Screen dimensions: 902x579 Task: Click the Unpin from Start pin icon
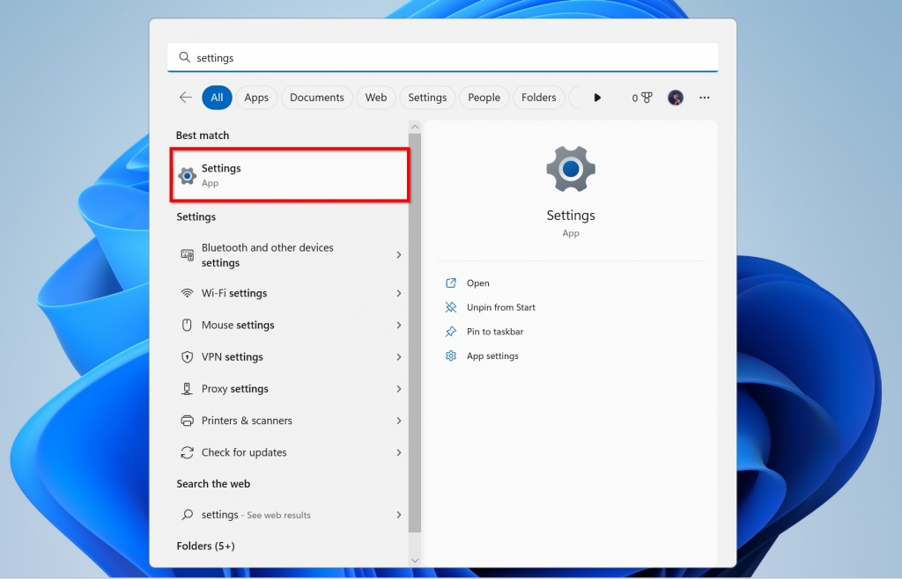coord(450,307)
